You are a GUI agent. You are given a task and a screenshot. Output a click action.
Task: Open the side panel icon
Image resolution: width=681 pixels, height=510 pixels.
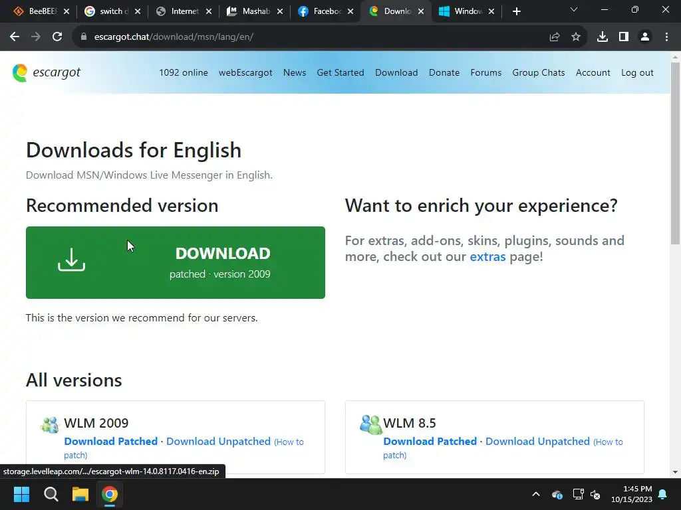click(624, 37)
